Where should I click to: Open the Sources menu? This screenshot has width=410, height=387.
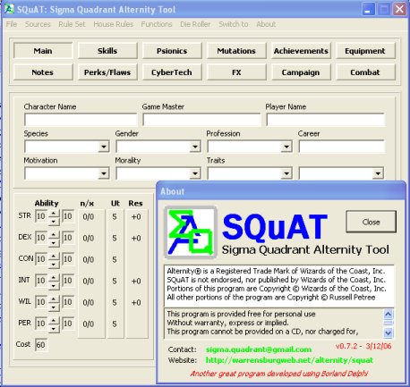click(38, 24)
